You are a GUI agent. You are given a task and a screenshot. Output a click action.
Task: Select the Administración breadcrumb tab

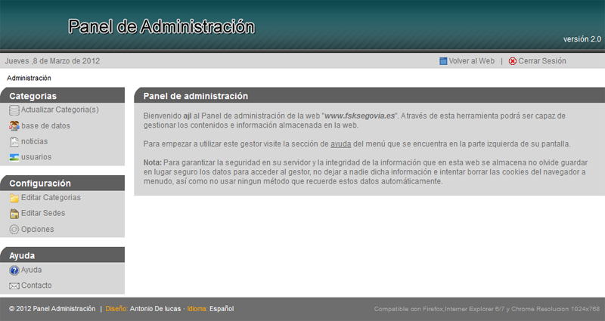29,79
